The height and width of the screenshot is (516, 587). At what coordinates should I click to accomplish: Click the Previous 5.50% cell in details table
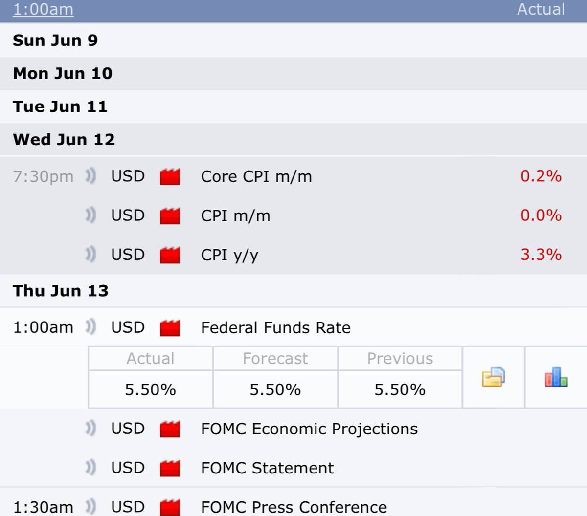click(400, 389)
